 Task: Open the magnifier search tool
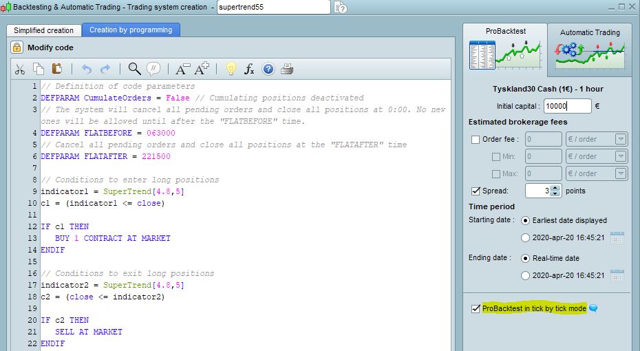click(x=134, y=69)
